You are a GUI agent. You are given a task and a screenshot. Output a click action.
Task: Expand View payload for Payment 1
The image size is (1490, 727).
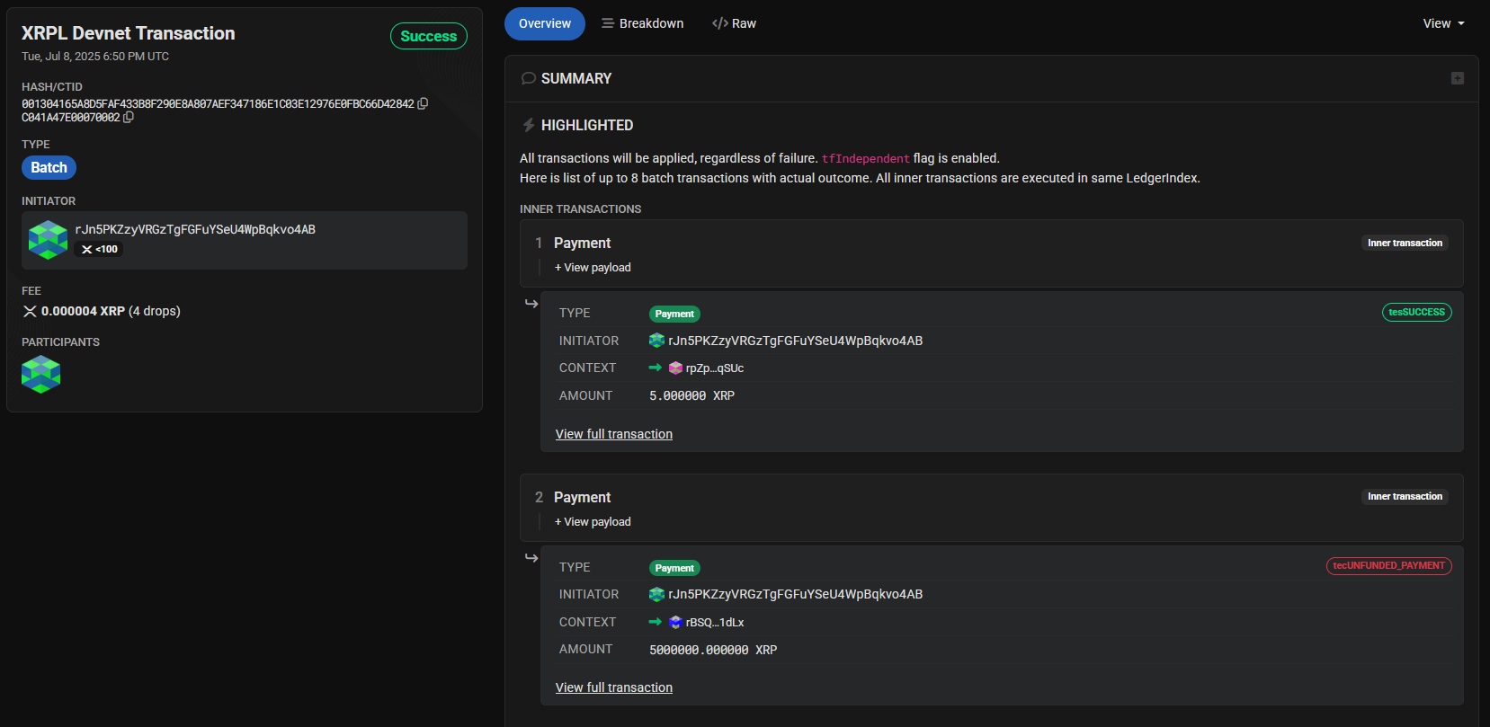click(593, 268)
